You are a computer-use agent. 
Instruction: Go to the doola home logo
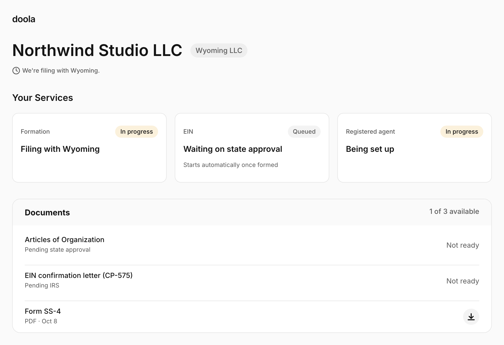(24, 19)
